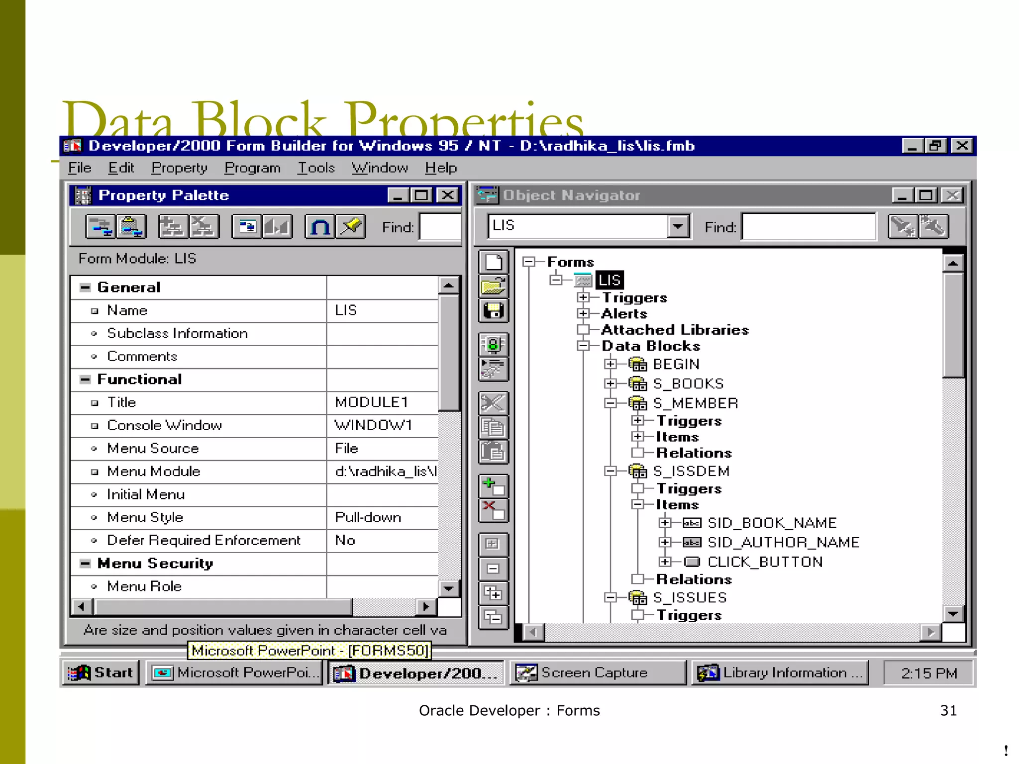This screenshot has height=764, width=1019.
Task: Click scroll-up arrow in Object Navigator tree
Action: pyautogui.click(x=953, y=263)
